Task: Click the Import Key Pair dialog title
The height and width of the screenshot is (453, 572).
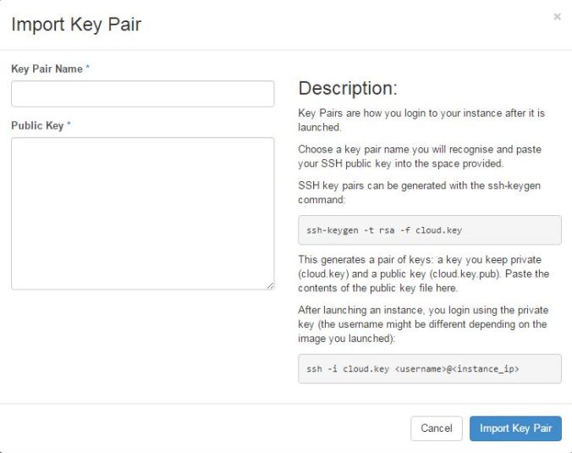Action: [76, 25]
